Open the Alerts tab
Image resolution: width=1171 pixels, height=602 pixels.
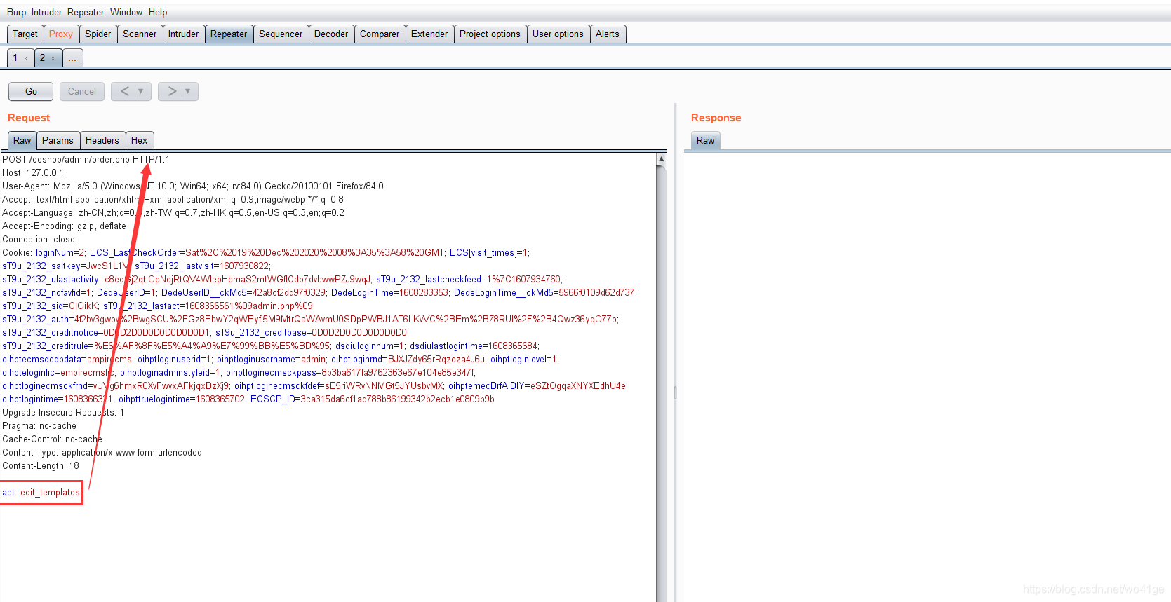(608, 34)
